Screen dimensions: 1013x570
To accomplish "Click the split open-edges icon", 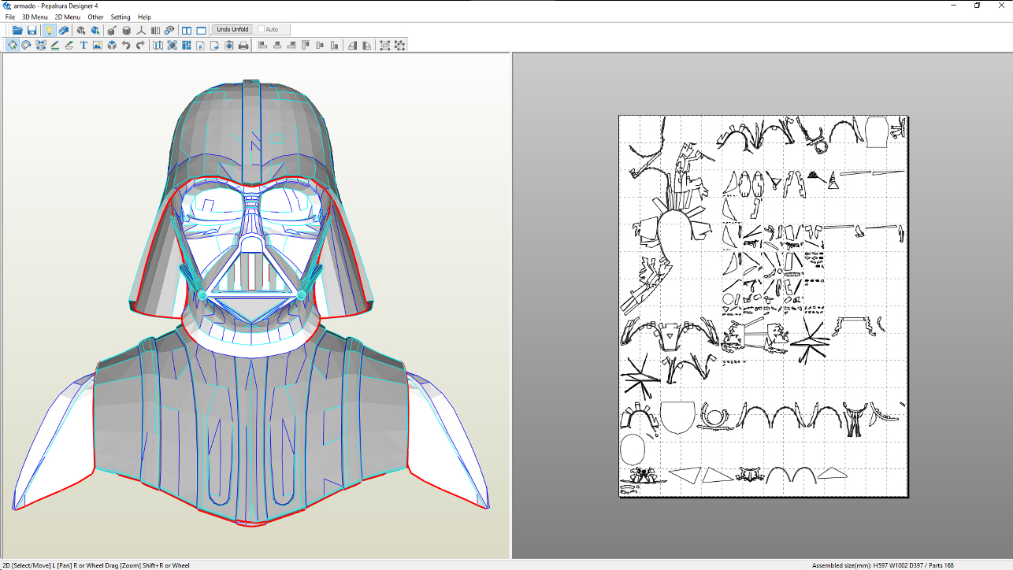I will pyautogui.click(x=155, y=30).
